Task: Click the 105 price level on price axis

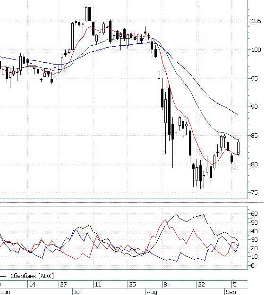Action: pyautogui.click(x=256, y=21)
